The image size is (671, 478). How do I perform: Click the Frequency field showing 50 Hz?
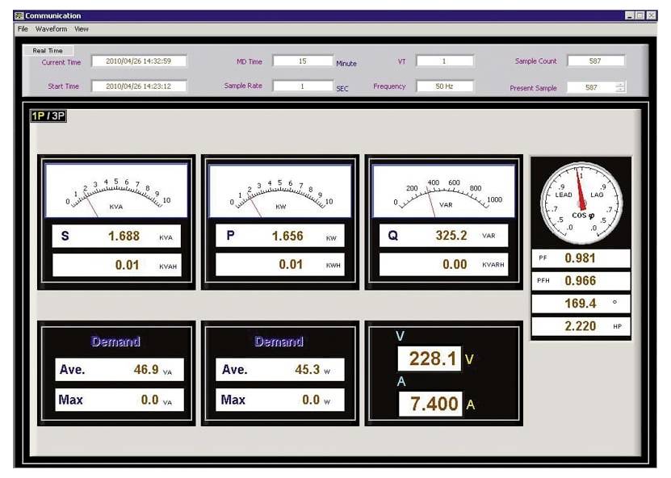[x=445, y=86]
